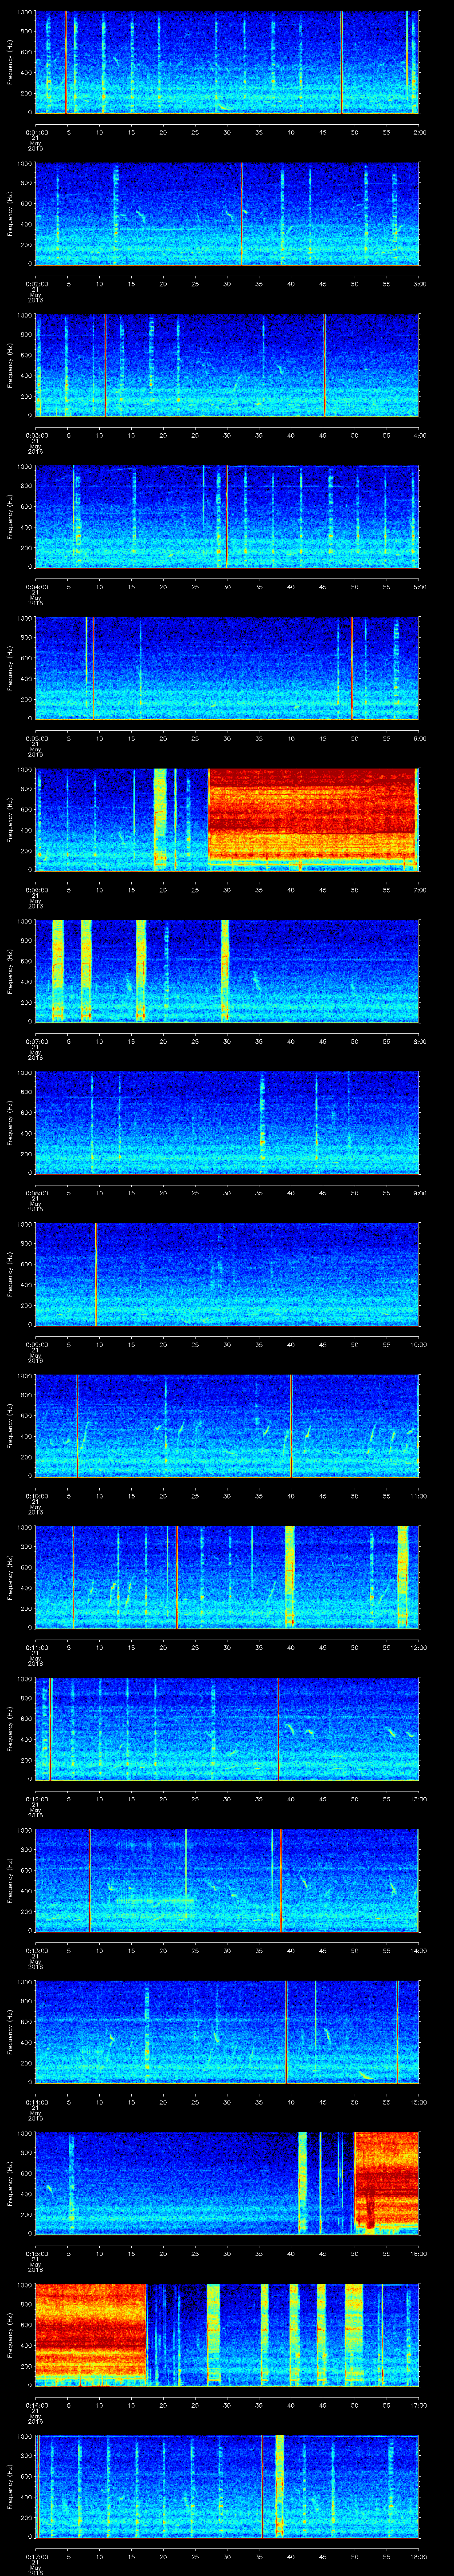The image size is (454, 2576).
Task: Click the spectrogram panel starting at 0:01:00
Action: tap(227, 62)
